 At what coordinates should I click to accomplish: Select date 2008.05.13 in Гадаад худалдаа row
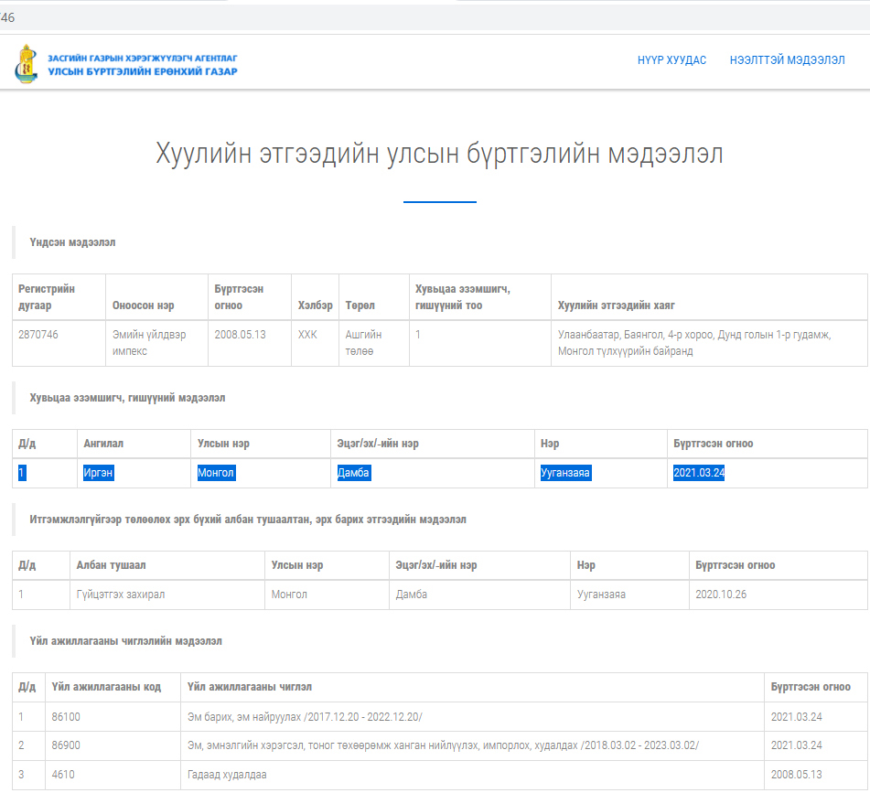(796, 774)
